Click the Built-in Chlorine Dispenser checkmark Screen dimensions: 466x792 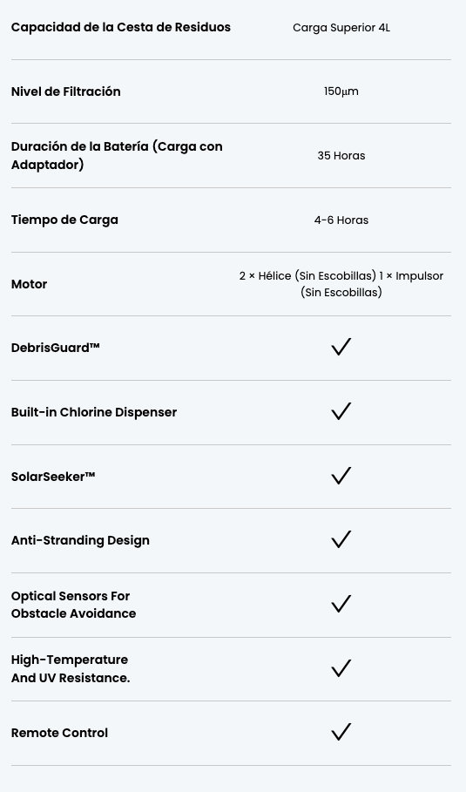click(x=341, y=411)
